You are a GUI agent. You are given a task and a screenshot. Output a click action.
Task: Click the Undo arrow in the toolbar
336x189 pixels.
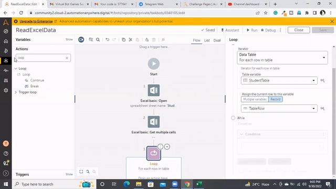[x=107, y=40]
